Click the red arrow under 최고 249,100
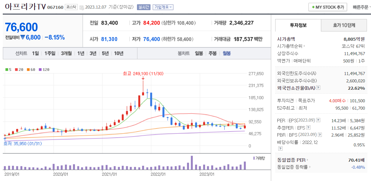This screenshot has width=371, height=181. [x=143, y=78]
